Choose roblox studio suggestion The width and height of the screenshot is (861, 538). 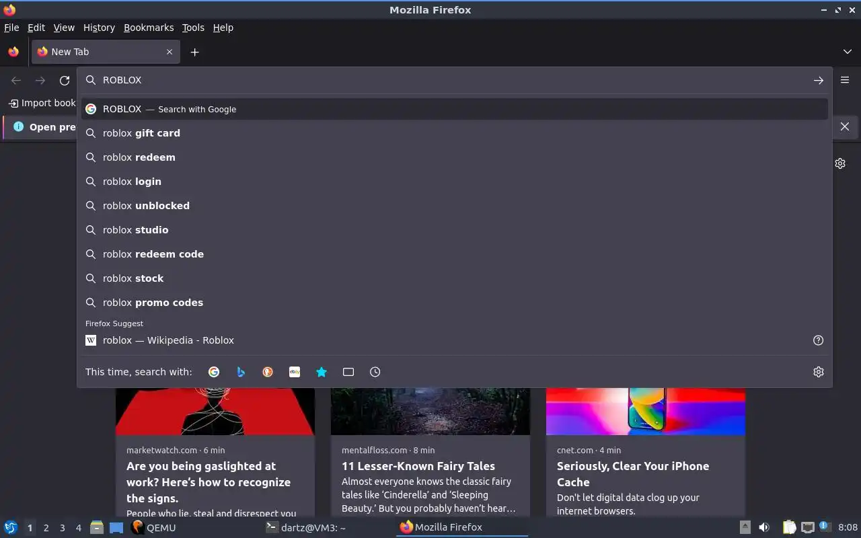(454, 230)
